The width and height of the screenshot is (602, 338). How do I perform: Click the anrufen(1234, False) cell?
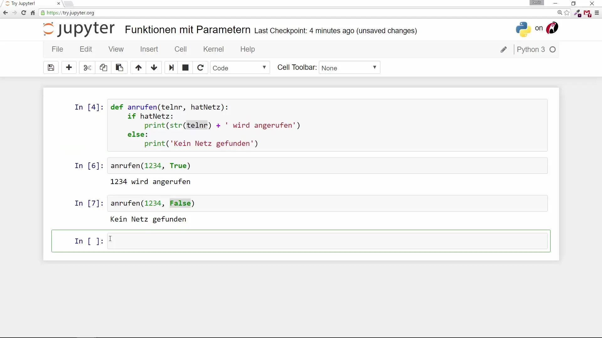[327, 203]
